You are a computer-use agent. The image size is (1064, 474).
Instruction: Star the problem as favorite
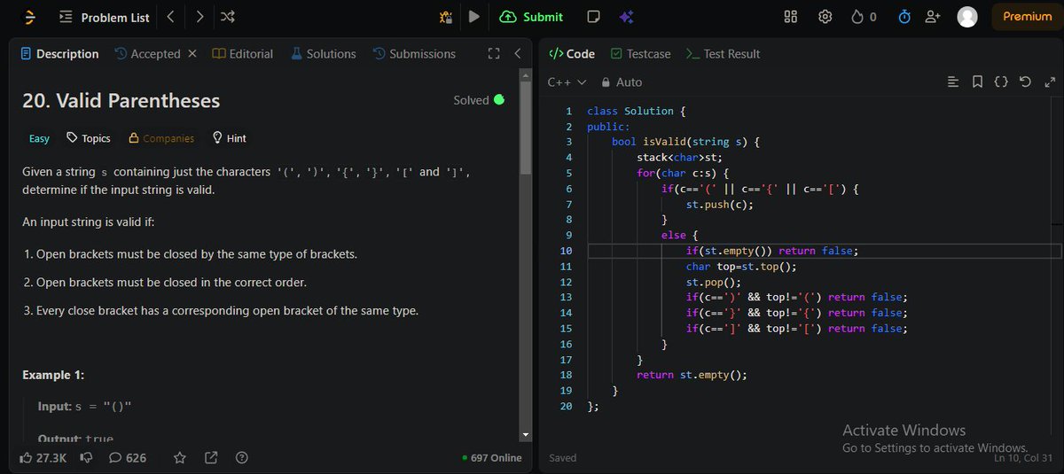[x=180, y=458]
